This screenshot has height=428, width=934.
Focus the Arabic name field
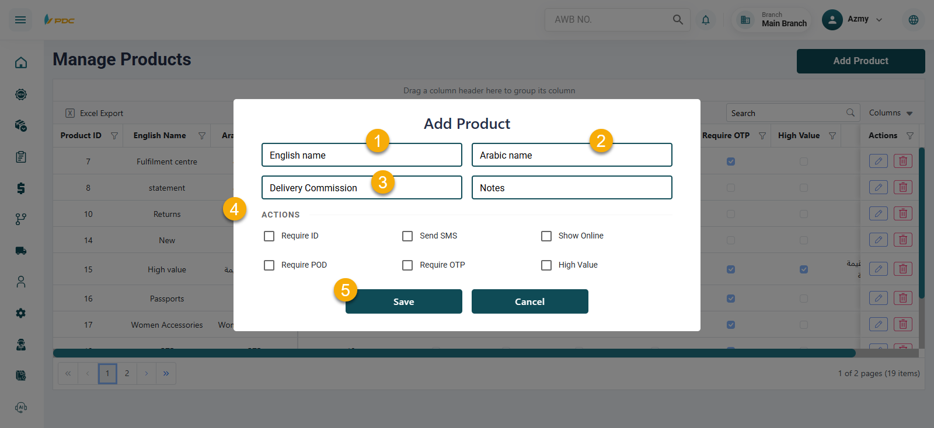[x=572, y=155]
